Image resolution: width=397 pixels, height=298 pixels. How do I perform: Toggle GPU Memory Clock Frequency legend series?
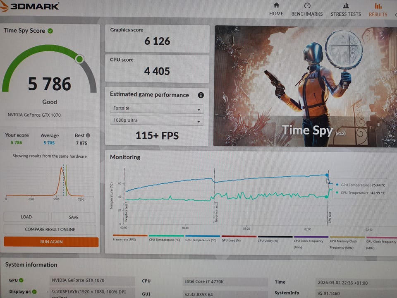(347, 243)
